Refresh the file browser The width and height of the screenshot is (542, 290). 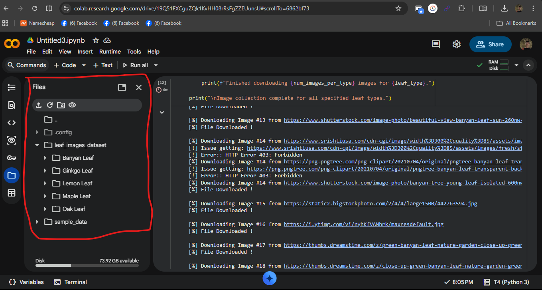pyautogui.click(x=49, y=105)
